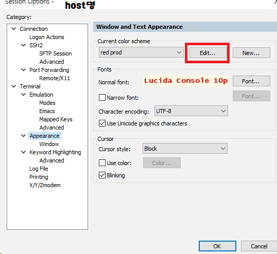This screenshot has height=254, width=277.
Task: Disable the Blinking cursor checkbox
Action: (102, 175)
